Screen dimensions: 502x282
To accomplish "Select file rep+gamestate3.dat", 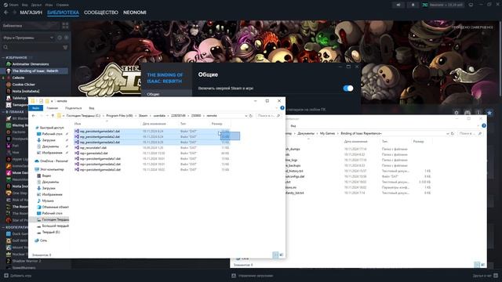I will pos(94,154).
